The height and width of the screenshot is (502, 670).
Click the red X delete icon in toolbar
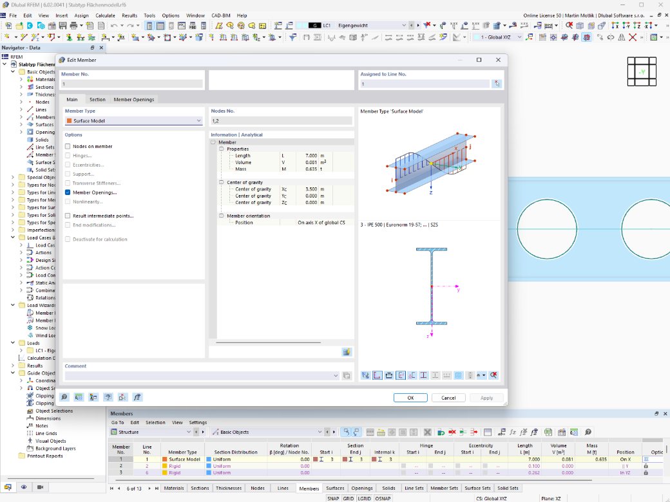click(x=633, y=37)
